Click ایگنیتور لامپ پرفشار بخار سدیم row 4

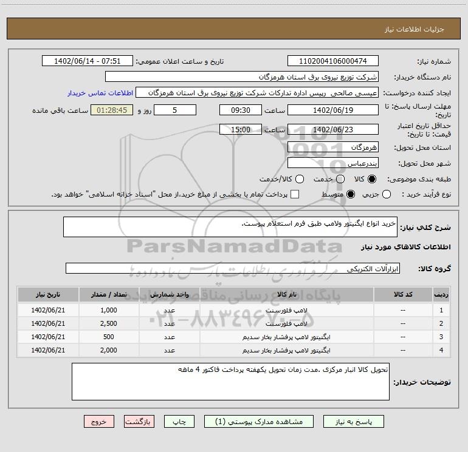tap(286, 351)
